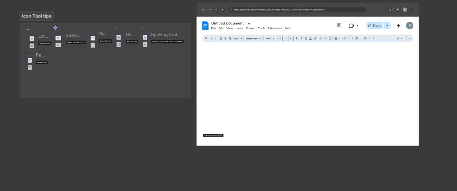Click the insert link icon
The height and width of the screenshot is (191, 457).
tap(321, 38)
